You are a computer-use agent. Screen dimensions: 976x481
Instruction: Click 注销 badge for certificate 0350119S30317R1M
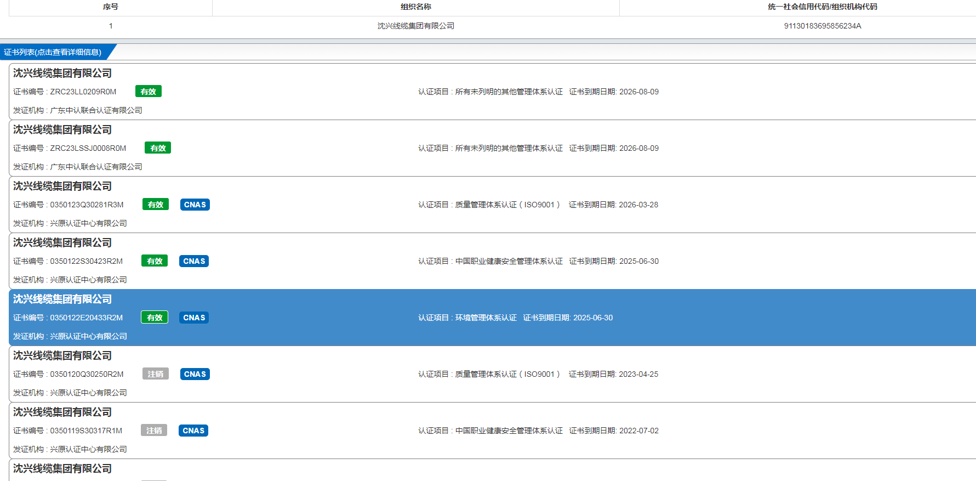pos(154,431)
